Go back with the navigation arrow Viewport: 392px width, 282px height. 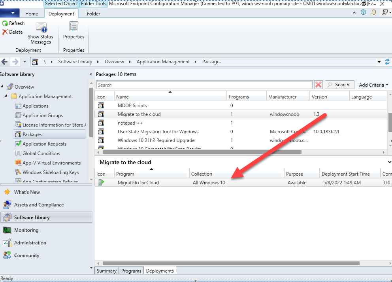click(x=4, y=62)
